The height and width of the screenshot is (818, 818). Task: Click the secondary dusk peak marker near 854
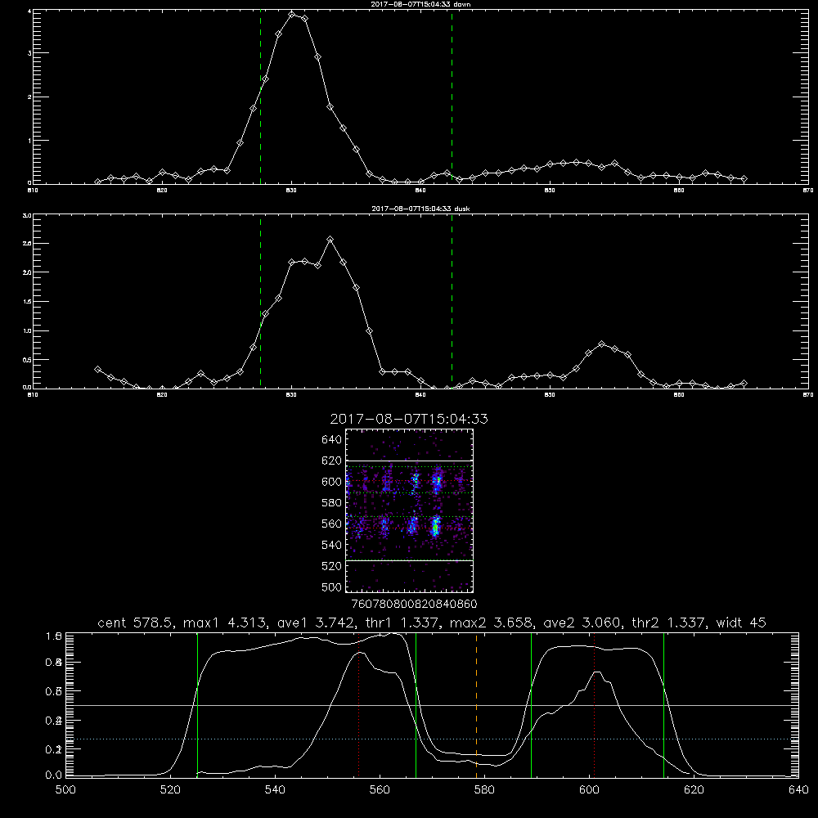coord(601,344)
